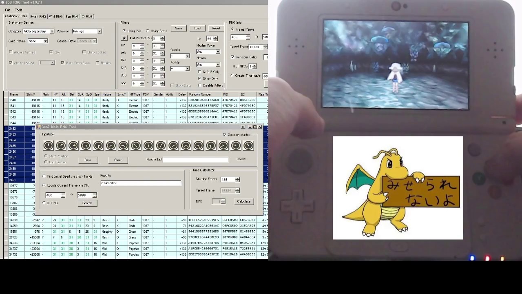Switch to ID RNG tab
The height and width of the screenshot is (294, 522).
[87, 16]
